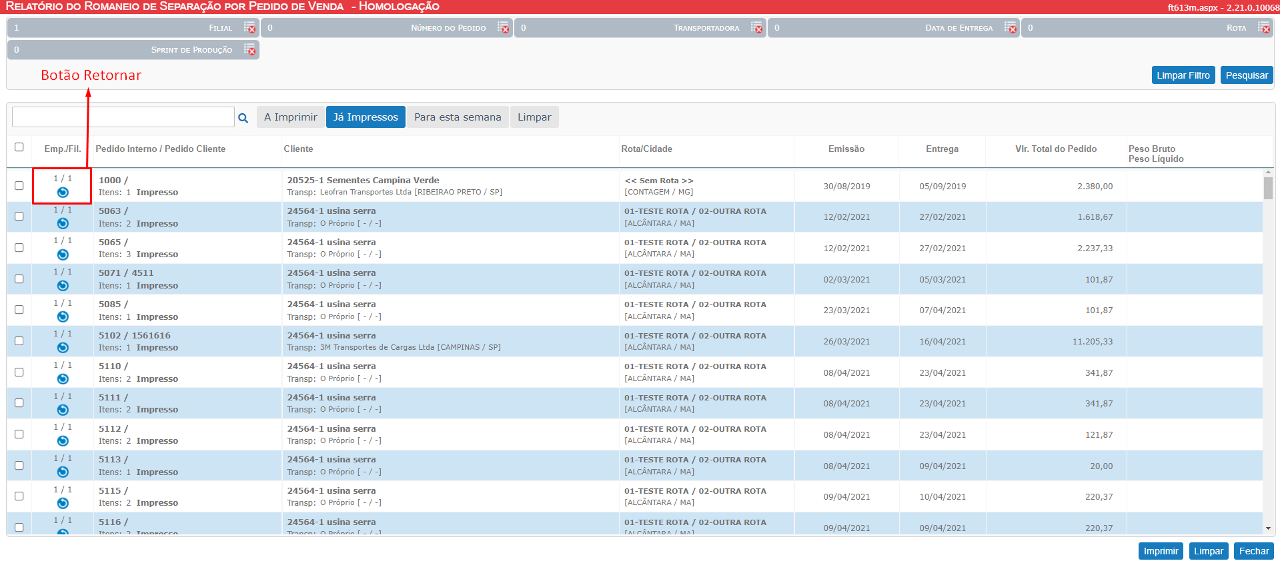Screen dimensions: 1280x563
Task: Click the Limpar Filtro button
Action: tap(1183, 75)
